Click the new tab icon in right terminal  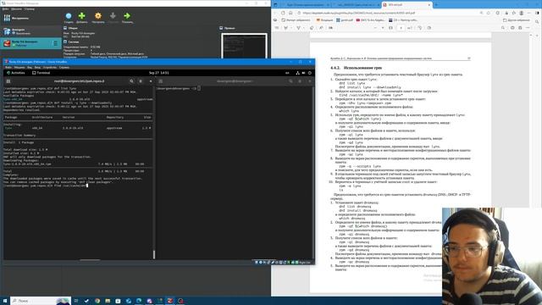tap(161, 81)
